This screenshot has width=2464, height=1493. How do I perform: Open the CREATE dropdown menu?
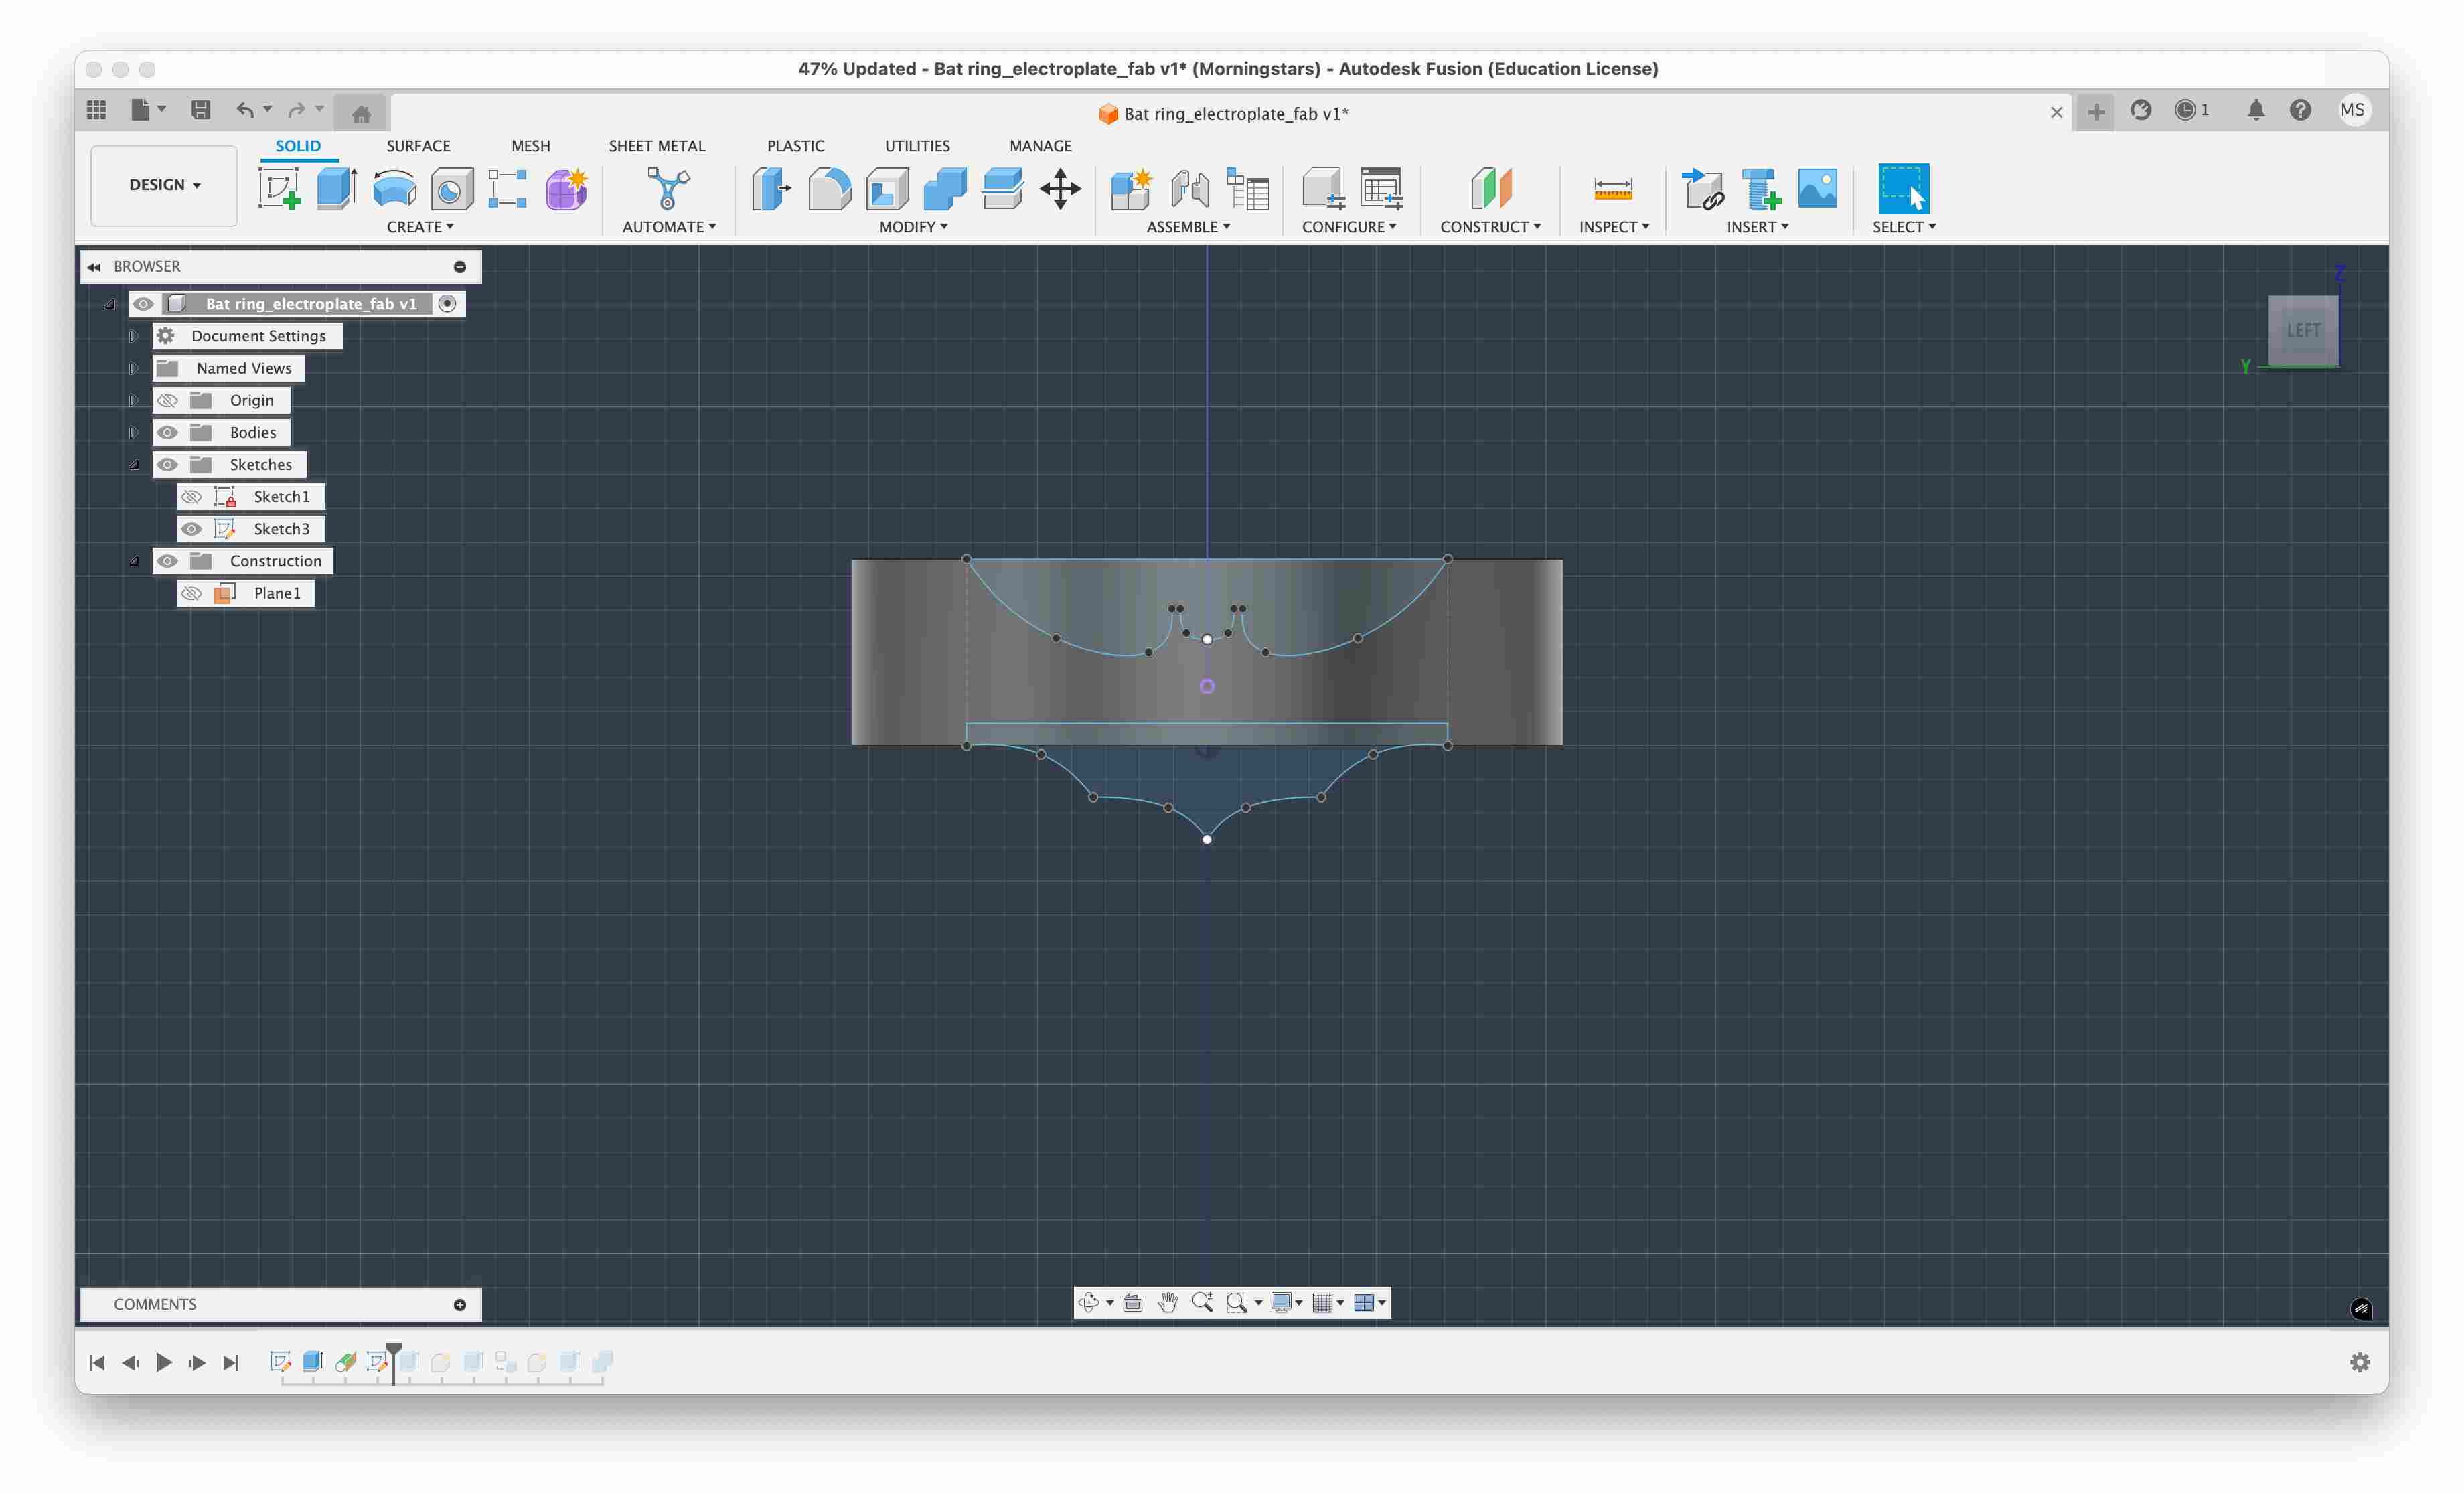(x=420, y=227)
